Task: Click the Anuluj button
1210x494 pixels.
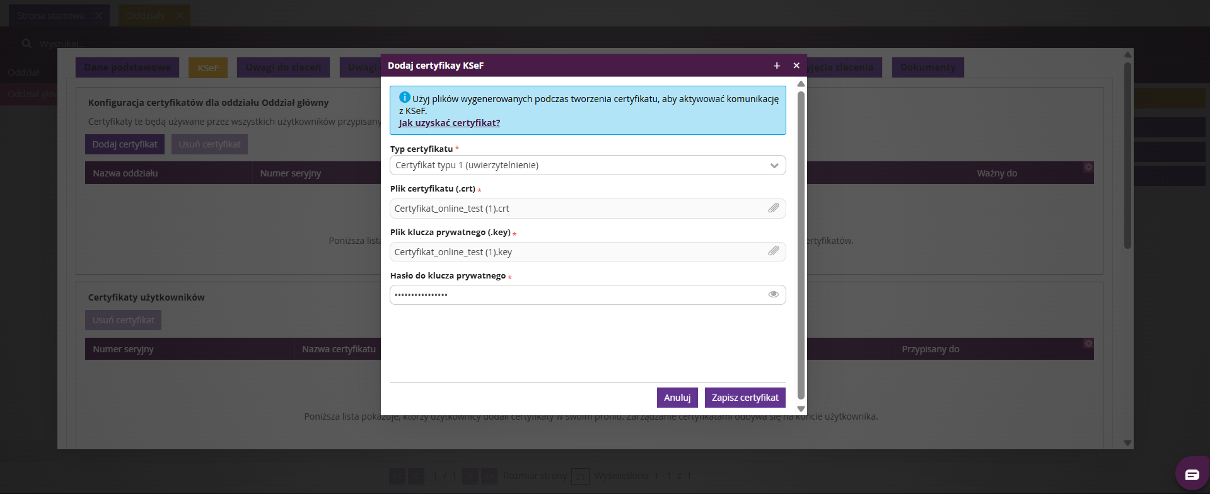Action: (677, 398)
